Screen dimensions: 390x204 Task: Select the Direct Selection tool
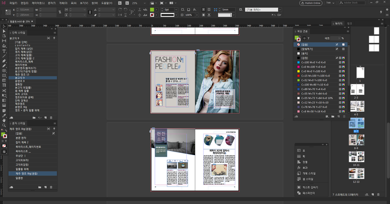click(4, 31)
